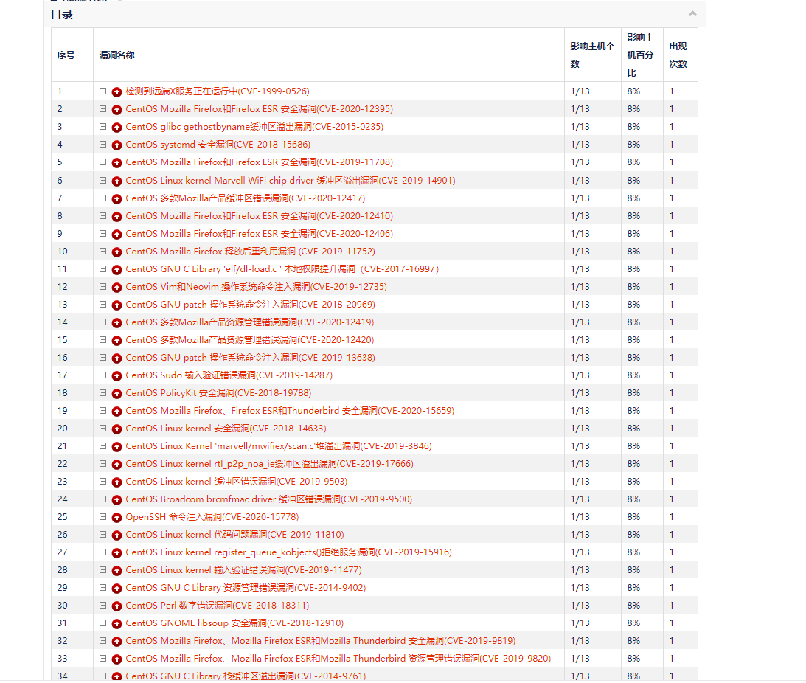Collapse the 目录 panel via the chevron

click(692, 13)
